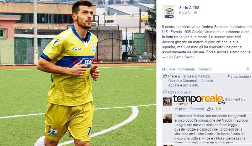
Task: Click Commenta to write a comment
Action: click(186, 69)
